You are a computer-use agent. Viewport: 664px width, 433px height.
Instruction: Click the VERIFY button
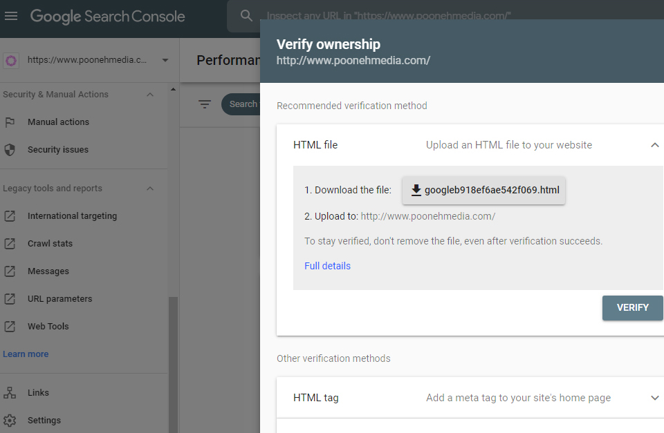pyautogui.click(x=632, y=308)
